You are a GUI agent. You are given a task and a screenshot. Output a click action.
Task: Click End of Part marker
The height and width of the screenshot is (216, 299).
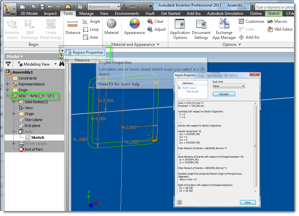coord(31,149)
